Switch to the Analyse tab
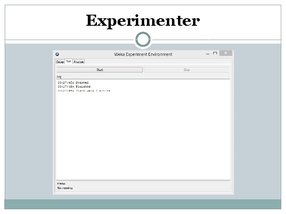The image size is (286, 214). coord(79,62)
